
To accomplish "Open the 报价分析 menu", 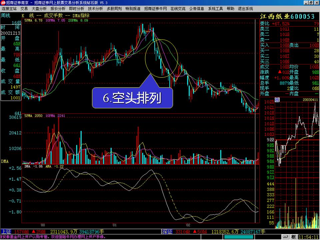I will click(58, 9).
